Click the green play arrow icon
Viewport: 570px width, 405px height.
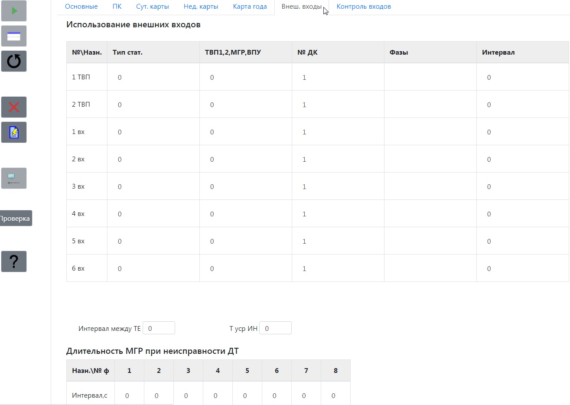[14, 11]
